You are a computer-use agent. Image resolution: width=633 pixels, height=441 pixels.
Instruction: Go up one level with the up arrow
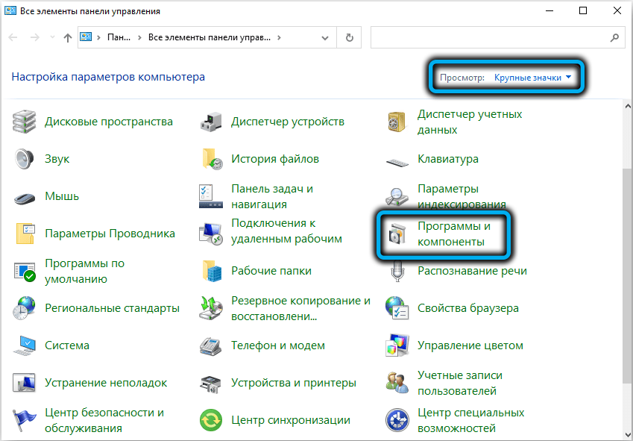[68, 38]
